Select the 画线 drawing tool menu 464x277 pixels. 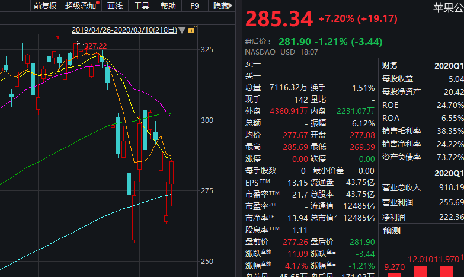coord(115,6)
